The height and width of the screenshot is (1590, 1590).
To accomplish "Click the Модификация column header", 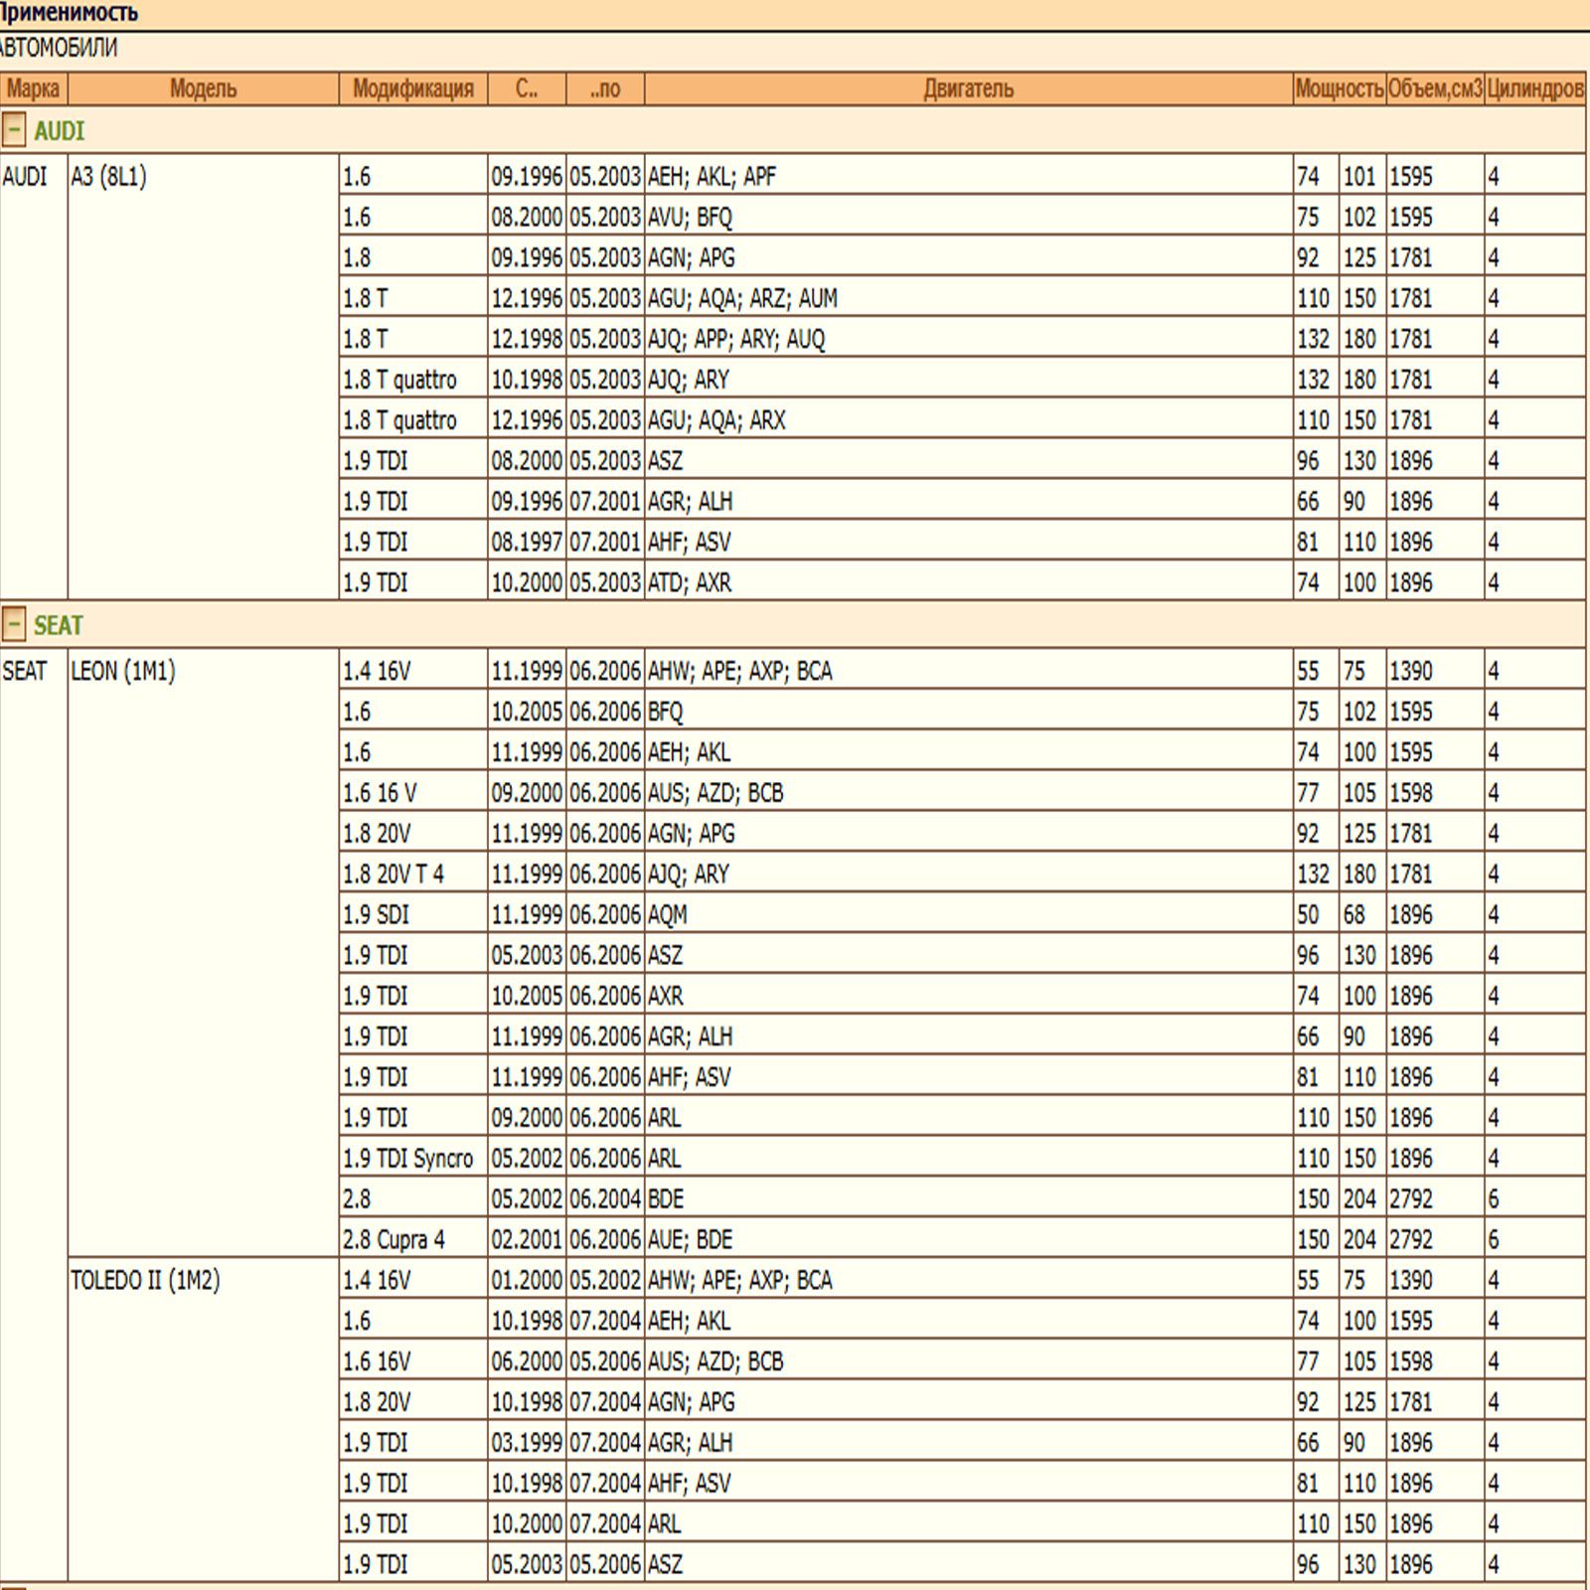I will tap(413, 88).
